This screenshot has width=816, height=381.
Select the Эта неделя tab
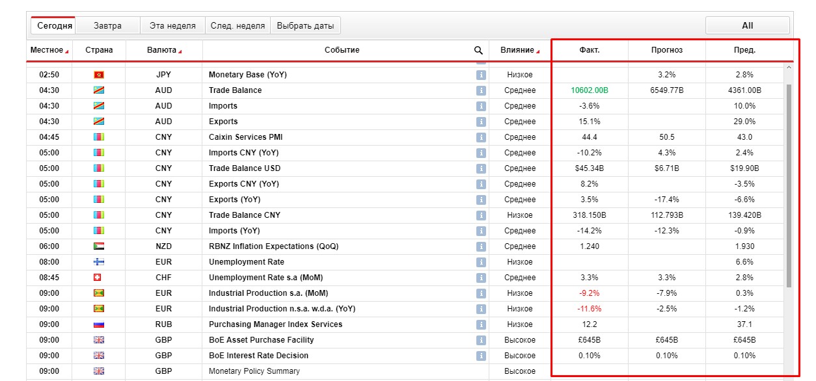(x=172, y=26)
